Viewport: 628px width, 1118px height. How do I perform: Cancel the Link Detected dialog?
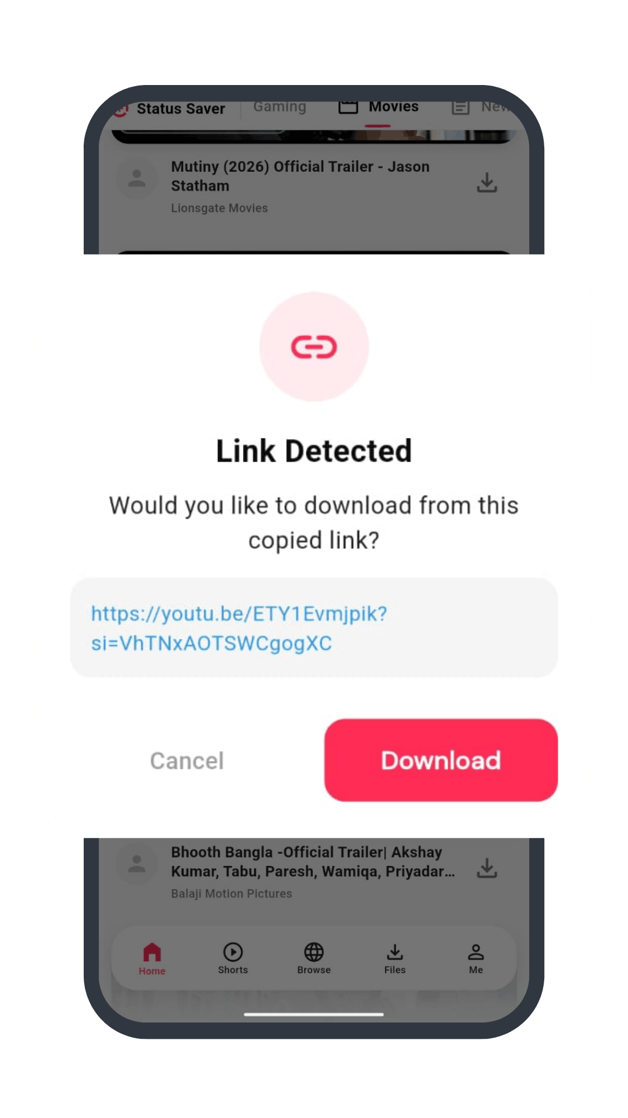(x=187, y=760)
